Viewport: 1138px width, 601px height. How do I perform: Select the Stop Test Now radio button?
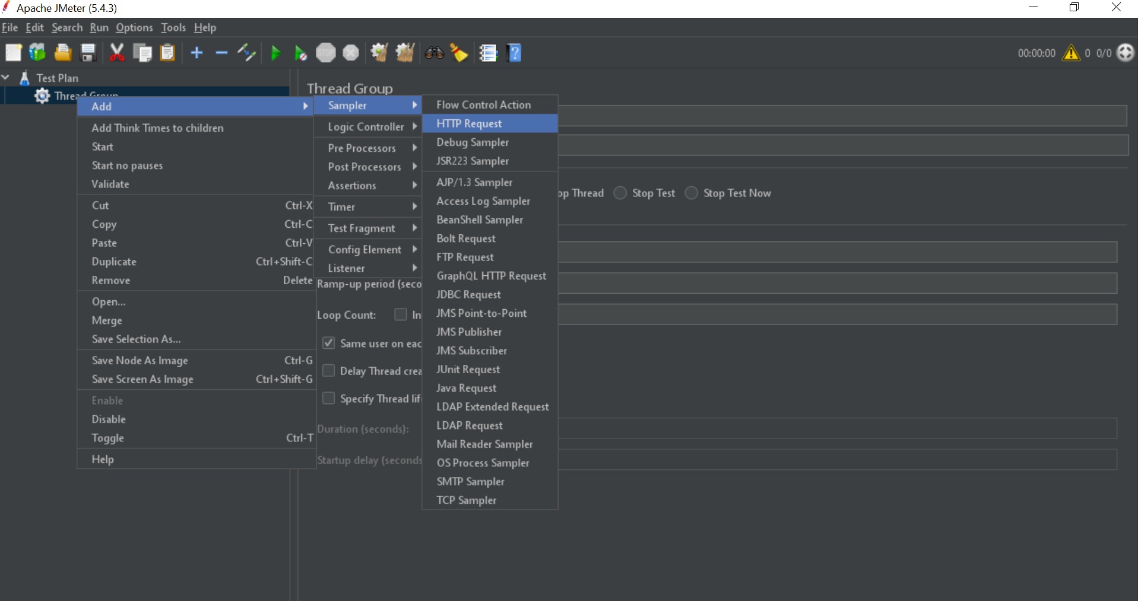pos(692,193)
